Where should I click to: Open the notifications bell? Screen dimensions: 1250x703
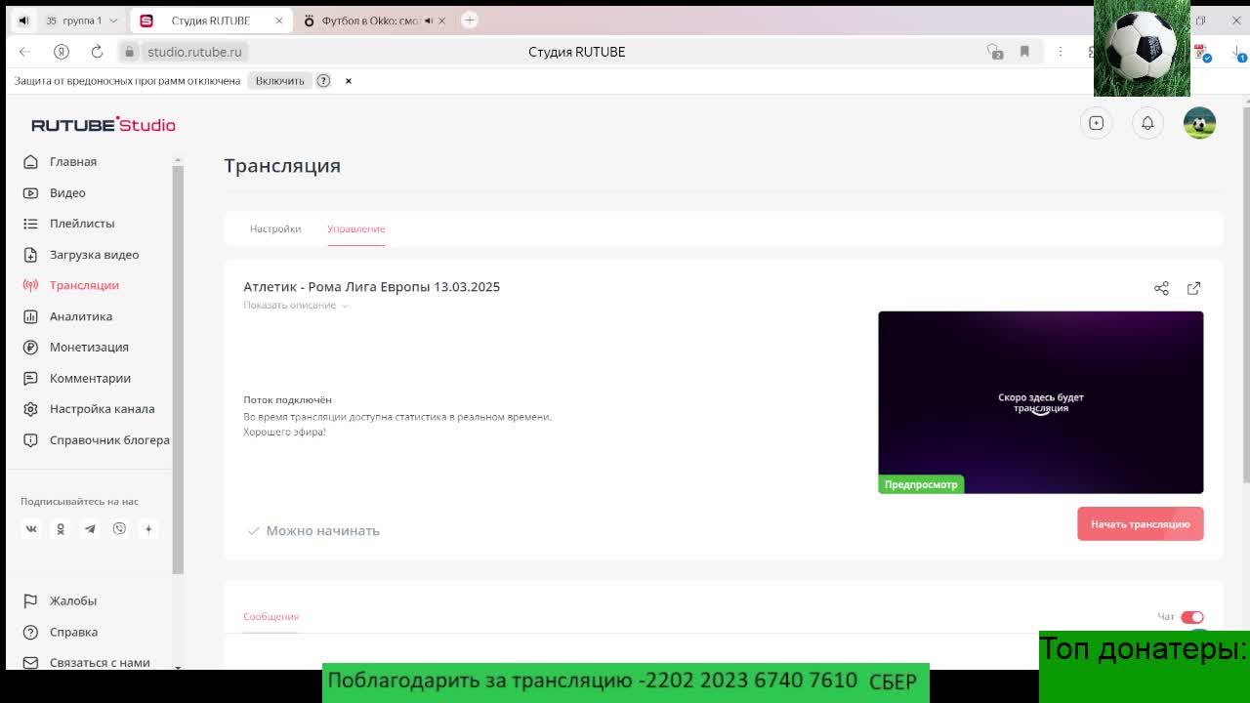coord(1147,123)
